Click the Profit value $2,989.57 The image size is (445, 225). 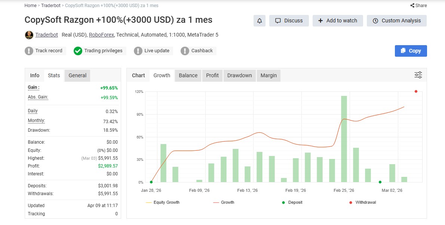[108, 166]
